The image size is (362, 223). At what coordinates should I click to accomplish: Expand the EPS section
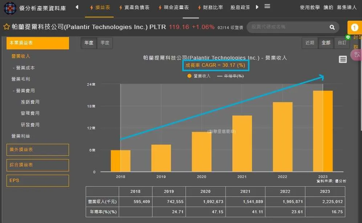(x=38, y=181)
